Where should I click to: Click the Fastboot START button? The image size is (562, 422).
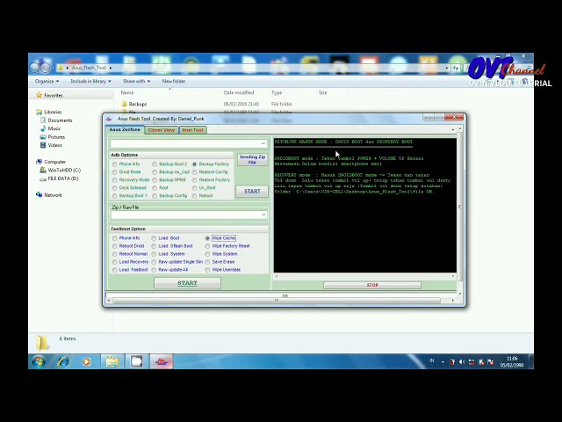(187, 283)
